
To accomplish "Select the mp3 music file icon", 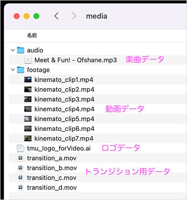I will (28, 60).
